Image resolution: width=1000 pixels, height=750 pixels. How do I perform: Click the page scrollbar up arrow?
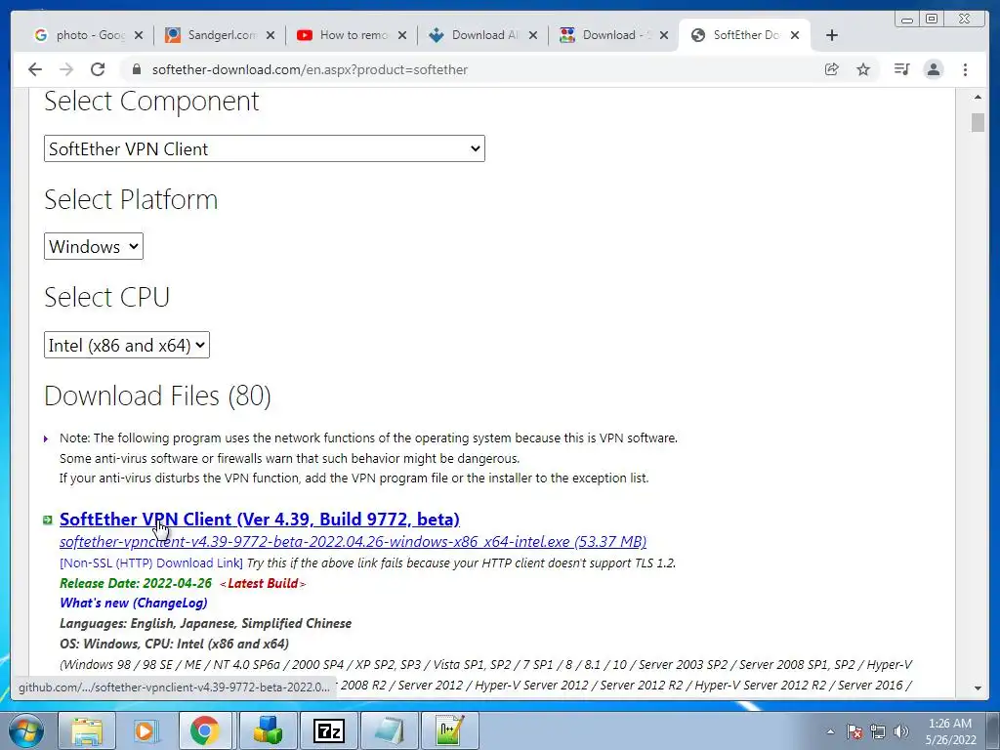[978, 97]
